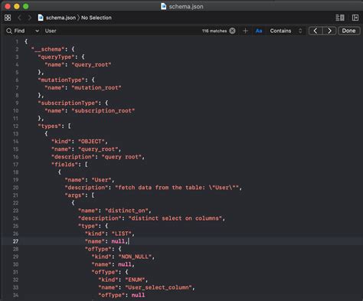Click the "LIST" value on line 26

point(122,234)
